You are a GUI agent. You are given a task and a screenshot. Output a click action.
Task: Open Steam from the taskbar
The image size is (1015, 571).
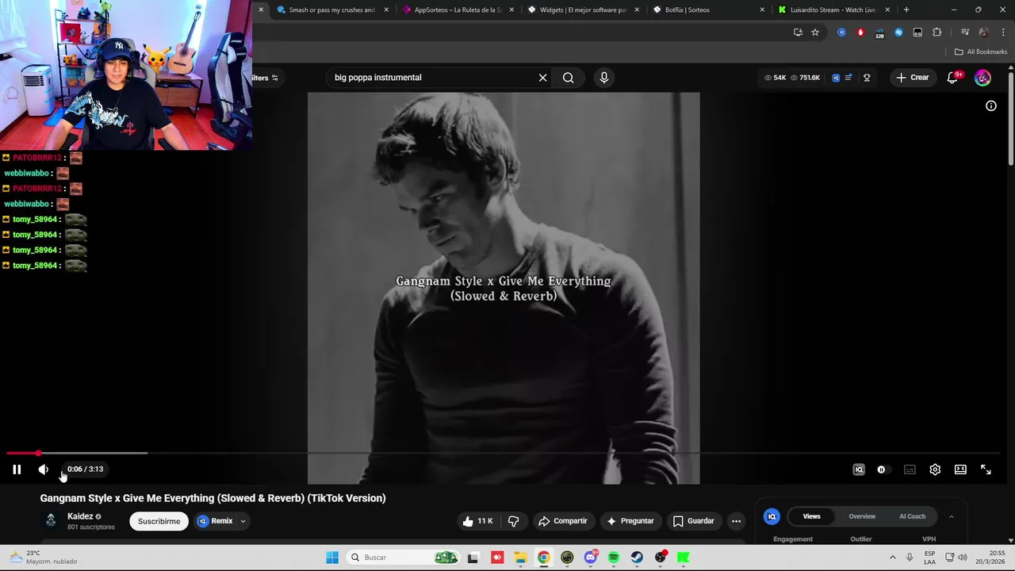pos(637,558)
